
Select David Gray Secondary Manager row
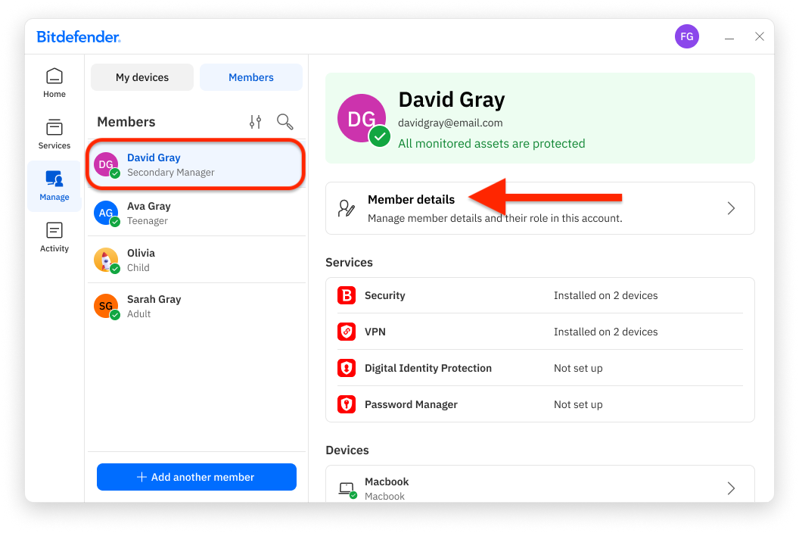pyautogui.click(x=197, y=165)
